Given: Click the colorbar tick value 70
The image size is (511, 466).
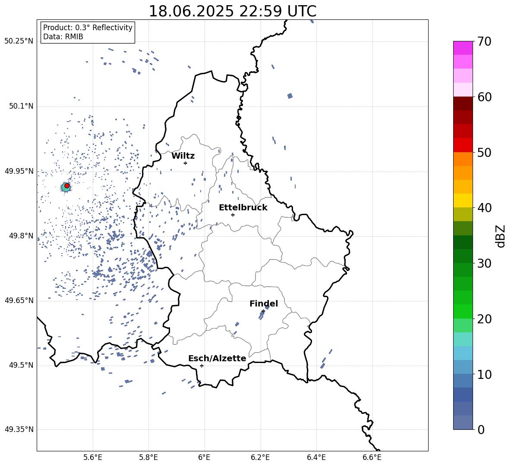Looking at the screenshot, I should point(484,42).
